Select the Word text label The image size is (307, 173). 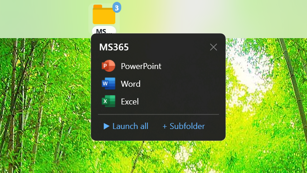coord(131,84)
